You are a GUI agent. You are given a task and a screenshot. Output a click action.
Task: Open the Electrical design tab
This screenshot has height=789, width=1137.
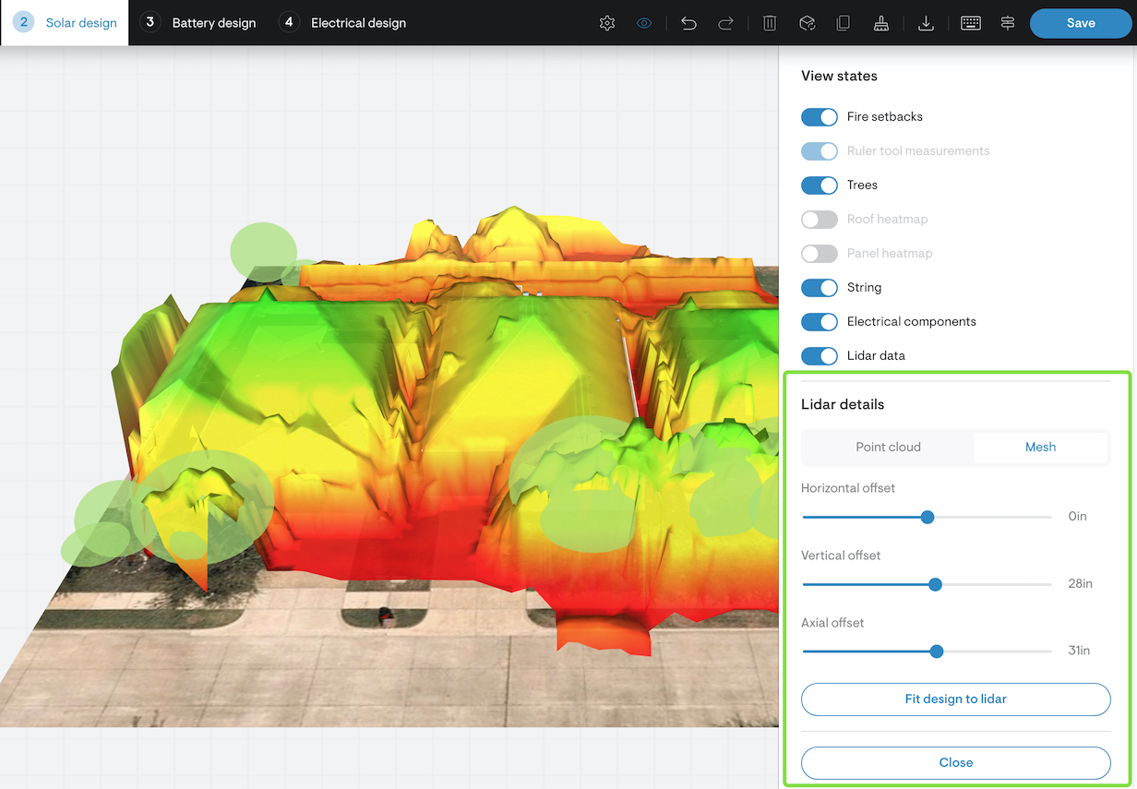(x=341, y=23)
